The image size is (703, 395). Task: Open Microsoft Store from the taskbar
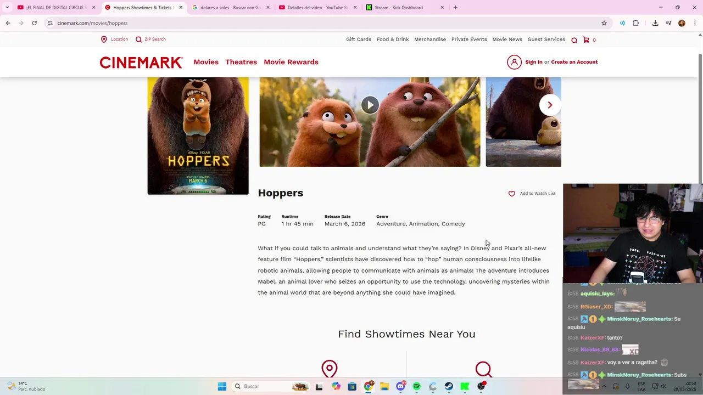pos(352,386)
